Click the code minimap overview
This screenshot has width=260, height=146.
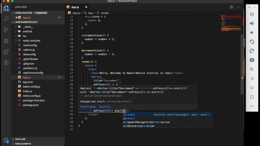coord(231,23)
